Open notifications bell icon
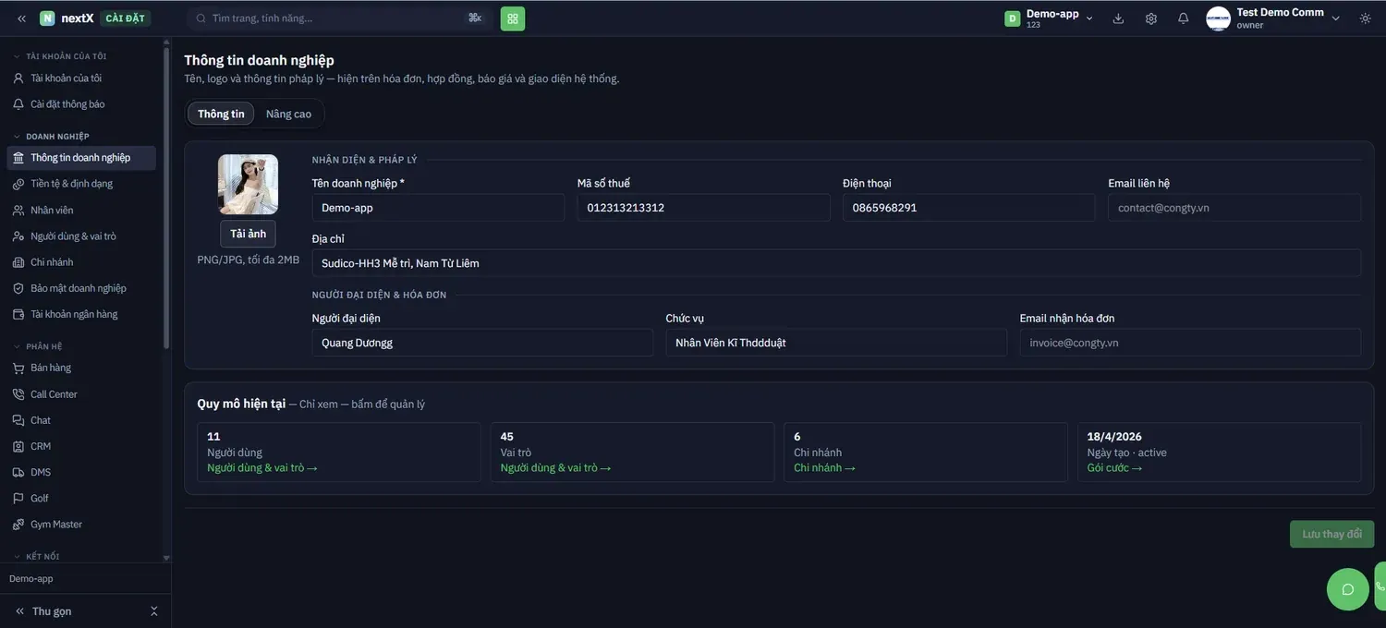The image size is (1386, 628). [x=1183, y=18]
